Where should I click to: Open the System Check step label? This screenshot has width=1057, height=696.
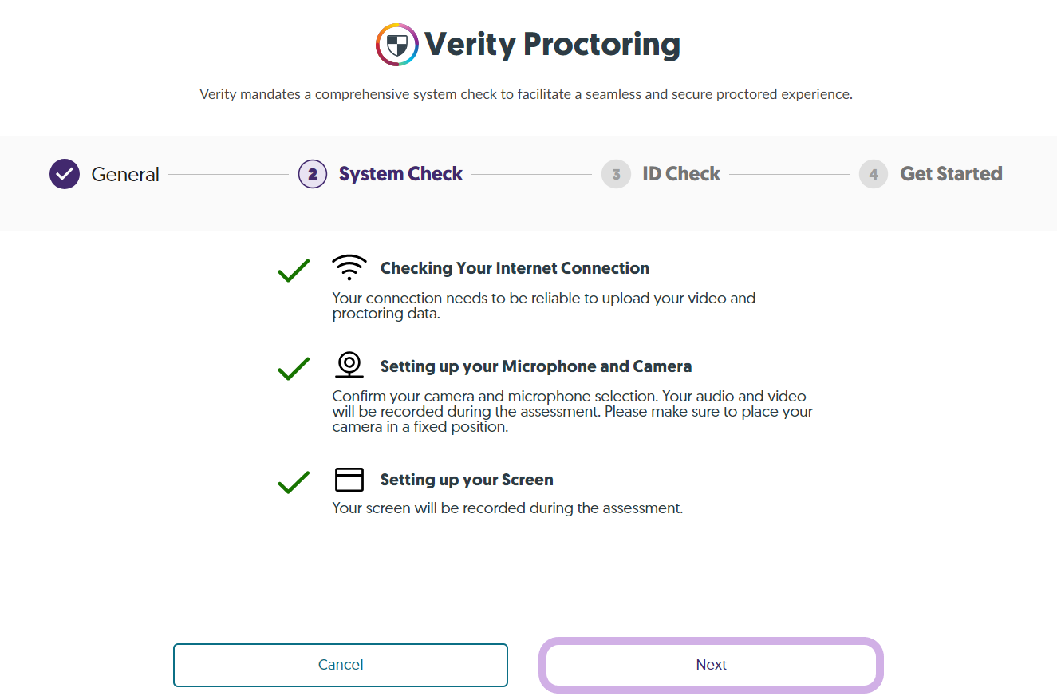pyautogui.click(x=400, y=174)
